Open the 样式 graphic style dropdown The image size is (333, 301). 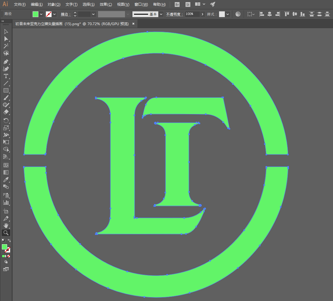(x=227, y=14)
